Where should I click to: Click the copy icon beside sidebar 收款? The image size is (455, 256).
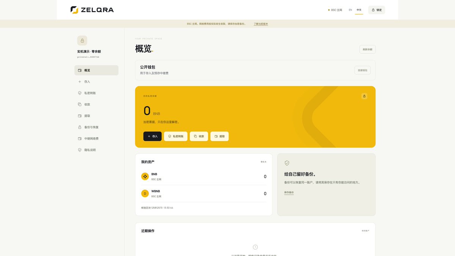pos(80,104)
